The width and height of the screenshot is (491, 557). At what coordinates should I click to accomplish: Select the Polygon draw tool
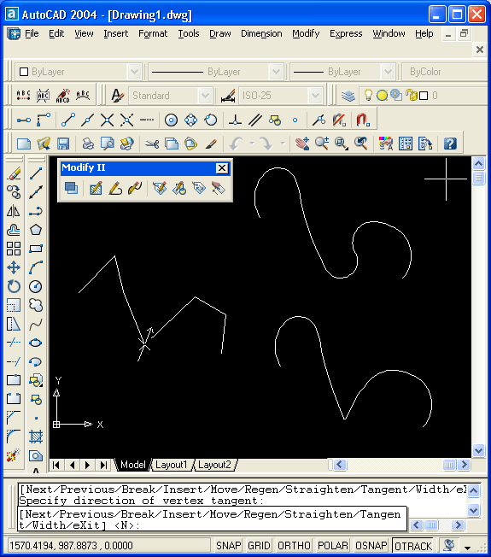pos(36,230)
